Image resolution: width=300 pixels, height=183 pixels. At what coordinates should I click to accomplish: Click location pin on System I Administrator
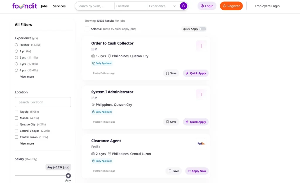(93, 105)
